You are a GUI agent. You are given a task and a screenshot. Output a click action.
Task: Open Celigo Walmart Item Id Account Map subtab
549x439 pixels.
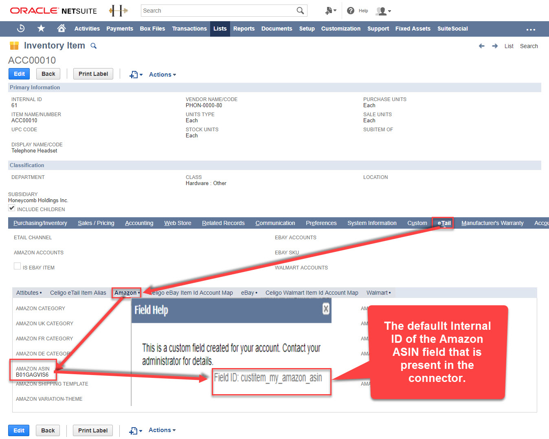pos(312,293)
